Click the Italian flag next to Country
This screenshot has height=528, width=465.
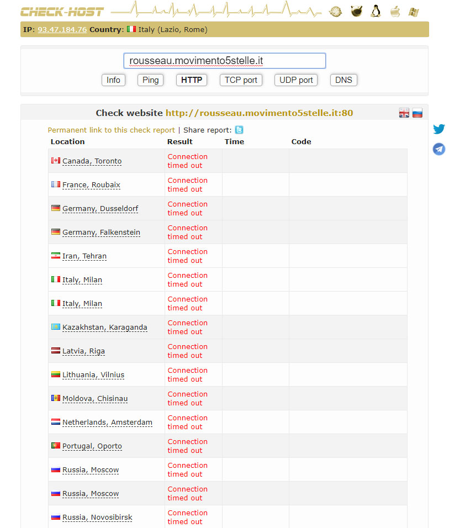point(131,29)
